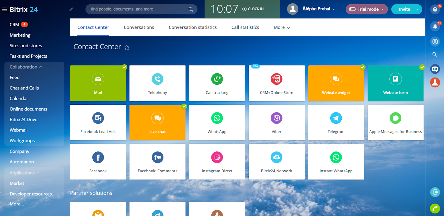The height and width of the screenshot is (216, 444).
Task: Open Tasks and Projects in sidebar
Action: pos(28,56)
